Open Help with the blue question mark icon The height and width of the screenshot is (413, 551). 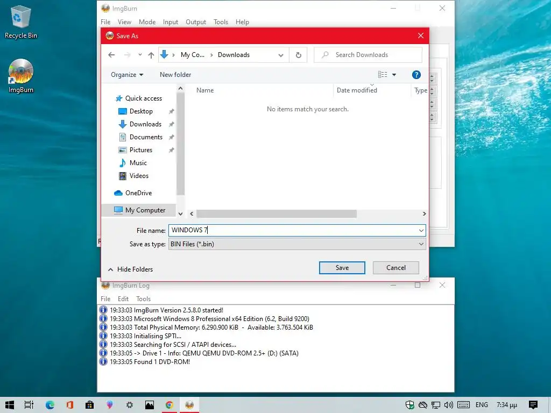coord(416,75)
